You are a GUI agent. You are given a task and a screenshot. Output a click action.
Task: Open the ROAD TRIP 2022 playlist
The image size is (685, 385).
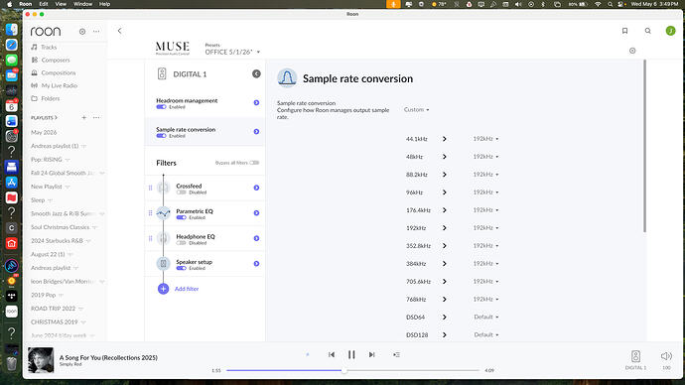point(53,309)
